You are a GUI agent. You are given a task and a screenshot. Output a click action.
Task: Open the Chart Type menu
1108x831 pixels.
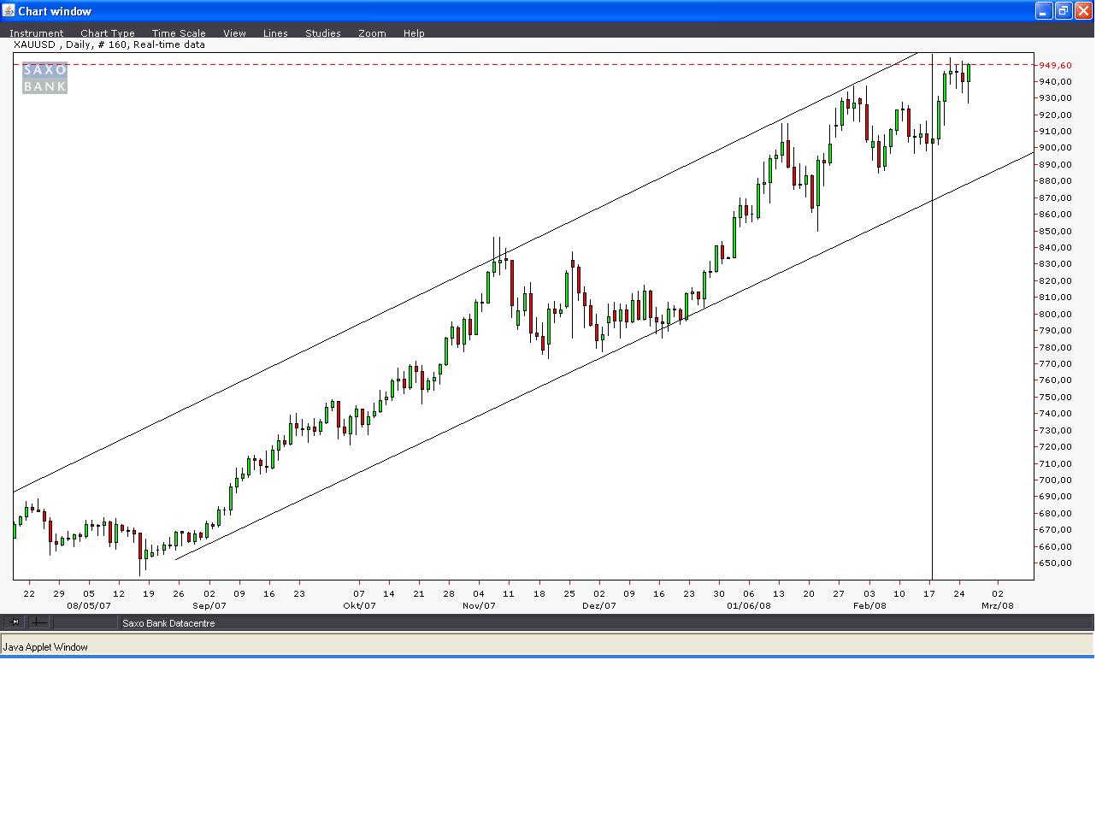click(x=108, y=33)
